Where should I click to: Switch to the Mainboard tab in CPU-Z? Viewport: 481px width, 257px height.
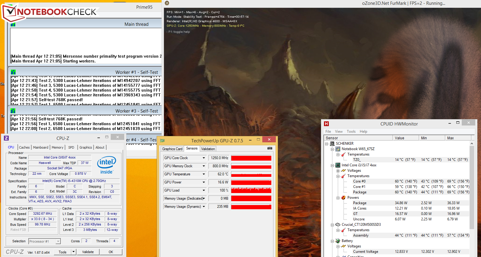(x=41, y=147)
